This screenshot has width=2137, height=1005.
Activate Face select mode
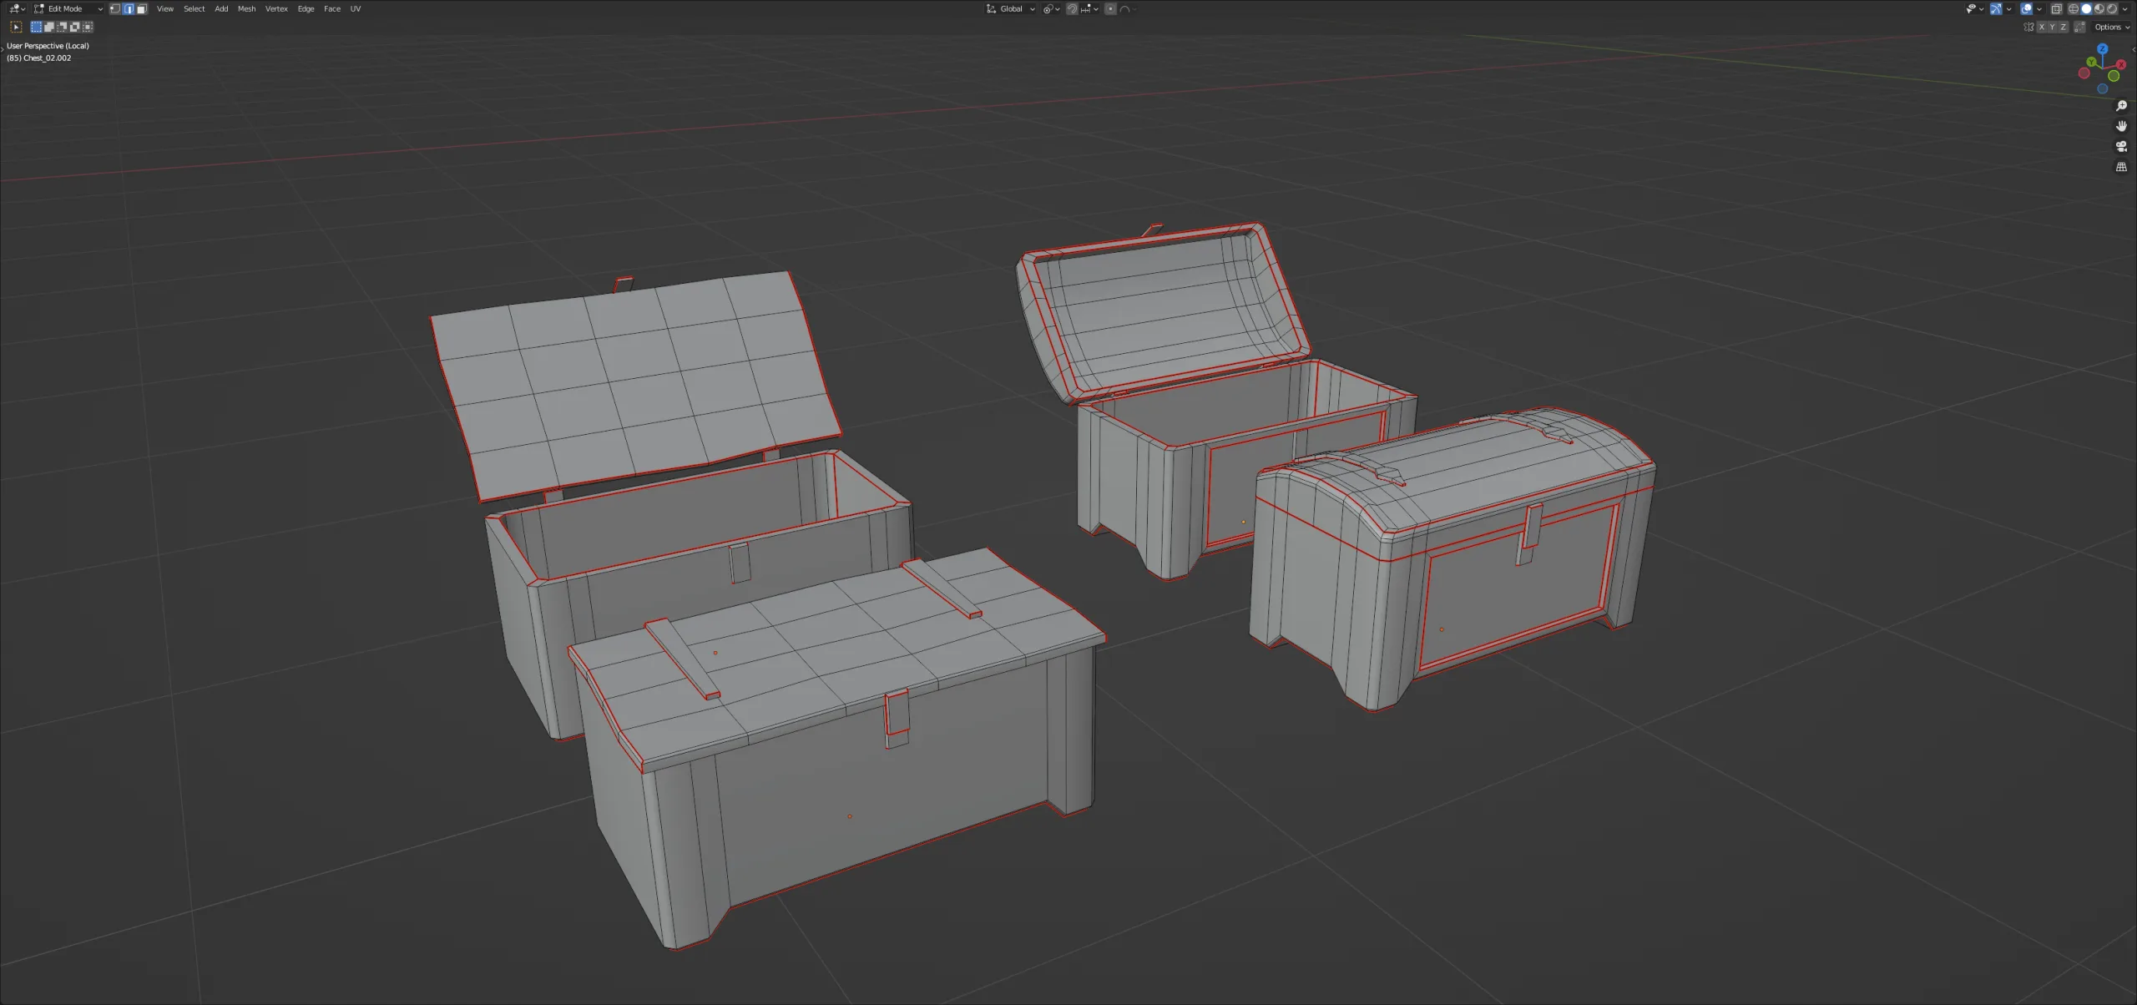pyautogui.click(x=142, y=8)
